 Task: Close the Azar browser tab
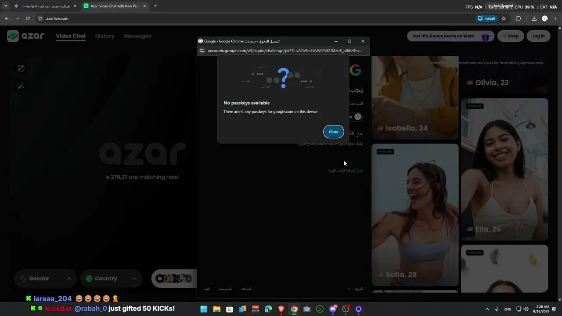pos(144,6)
